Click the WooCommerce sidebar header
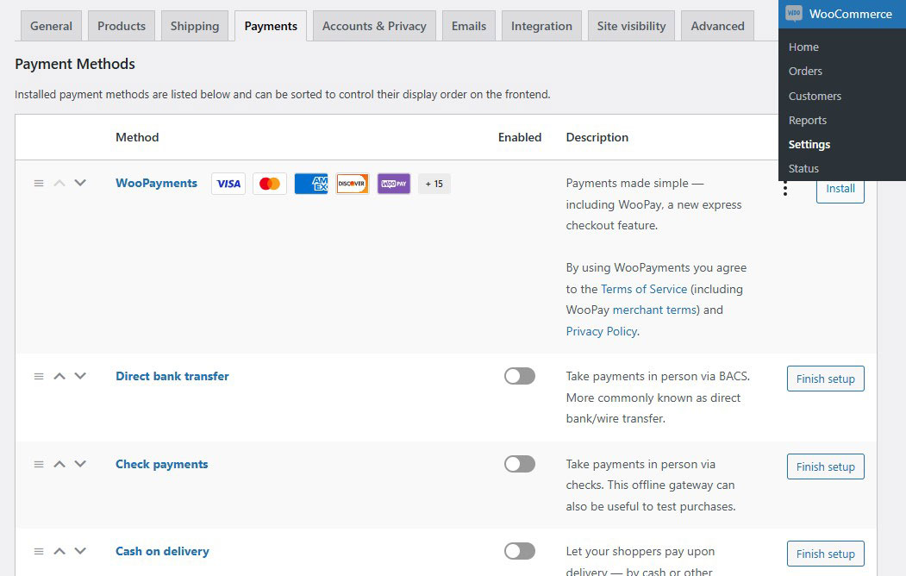The height and width of the screenshot is (576, 906). coord(842,14)
